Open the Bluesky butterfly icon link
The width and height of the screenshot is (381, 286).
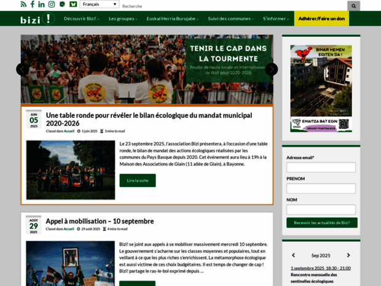[x=73, y=4]
